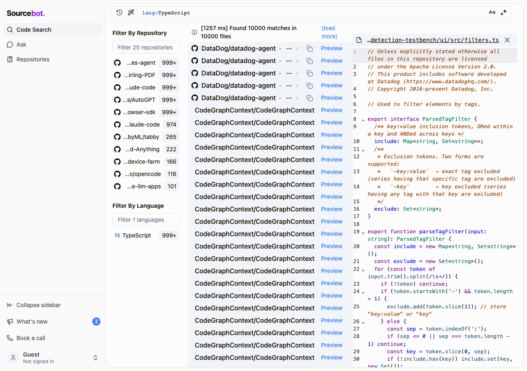
Task: Click the '// Used to filter elements by tags.' comment
Action: [x=424, y=104]
